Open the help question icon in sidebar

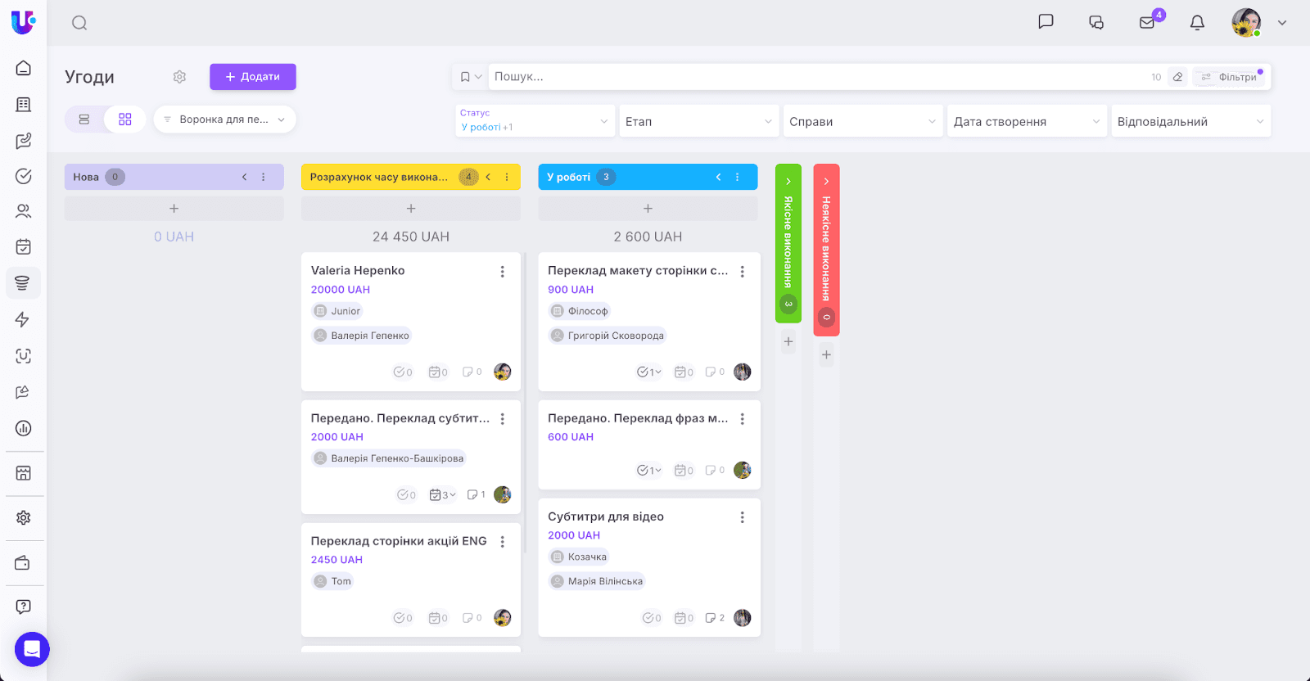point(24,607)
